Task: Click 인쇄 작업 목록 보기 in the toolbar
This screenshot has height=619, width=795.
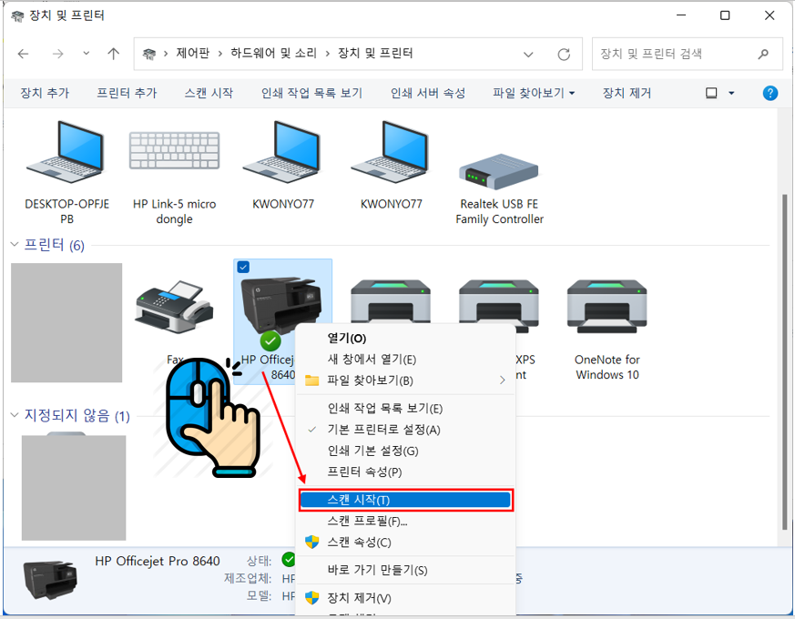Action: [x=311, y=93]
